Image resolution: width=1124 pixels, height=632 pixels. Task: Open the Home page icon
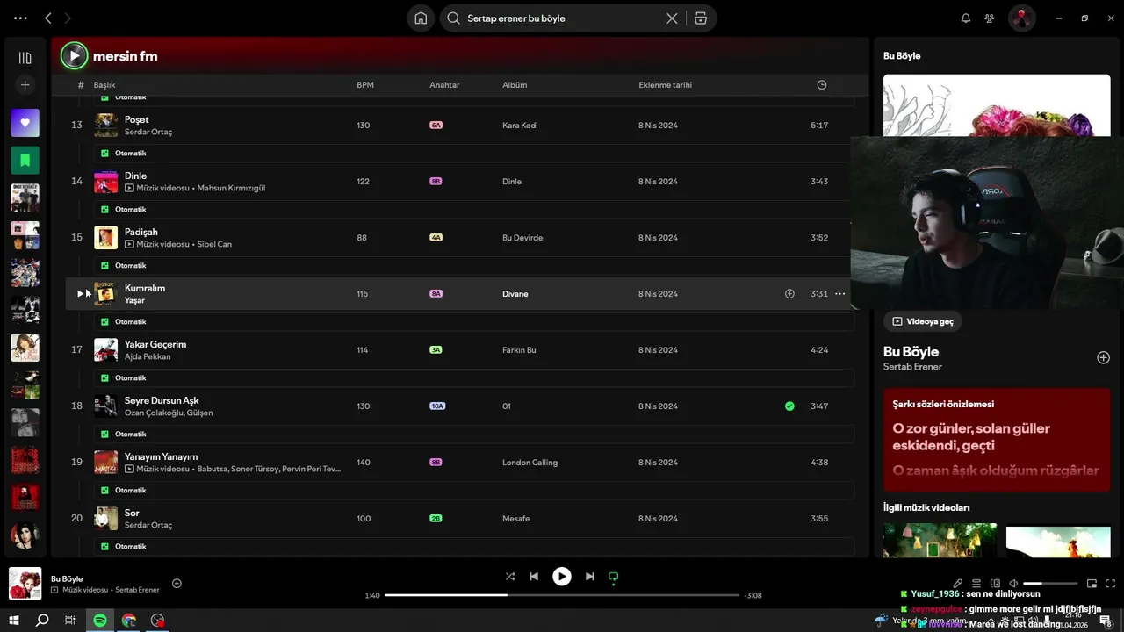(x=421, y=18)
